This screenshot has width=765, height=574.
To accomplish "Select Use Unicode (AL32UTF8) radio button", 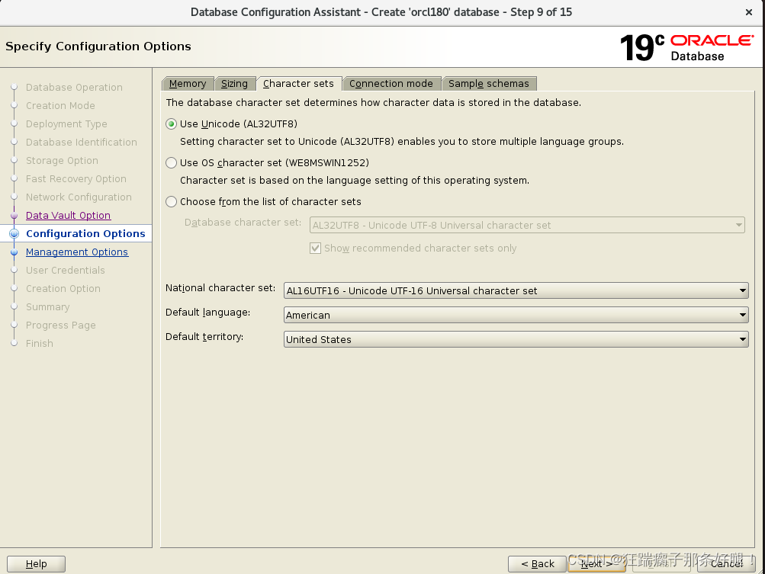I will click(172, 123).
